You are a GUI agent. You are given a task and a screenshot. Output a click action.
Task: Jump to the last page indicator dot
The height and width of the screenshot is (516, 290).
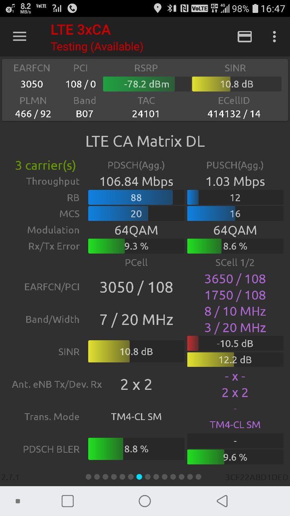[198, 477]
